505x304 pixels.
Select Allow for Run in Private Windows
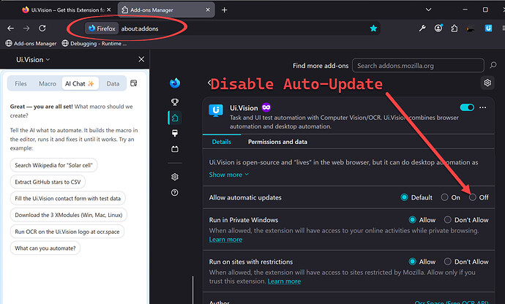pos(412,220)
